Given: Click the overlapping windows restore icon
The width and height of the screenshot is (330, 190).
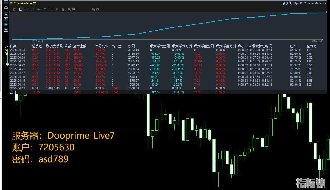Looking at the screenshot, I should click(6, 30).
